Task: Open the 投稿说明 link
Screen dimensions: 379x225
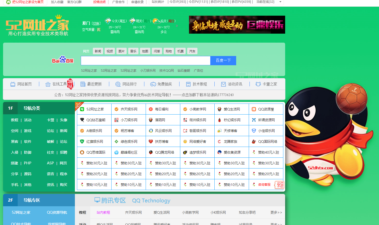Action: click(x=99, y=2)
